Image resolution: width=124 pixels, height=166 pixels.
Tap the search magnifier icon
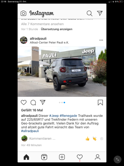point(89,13)
